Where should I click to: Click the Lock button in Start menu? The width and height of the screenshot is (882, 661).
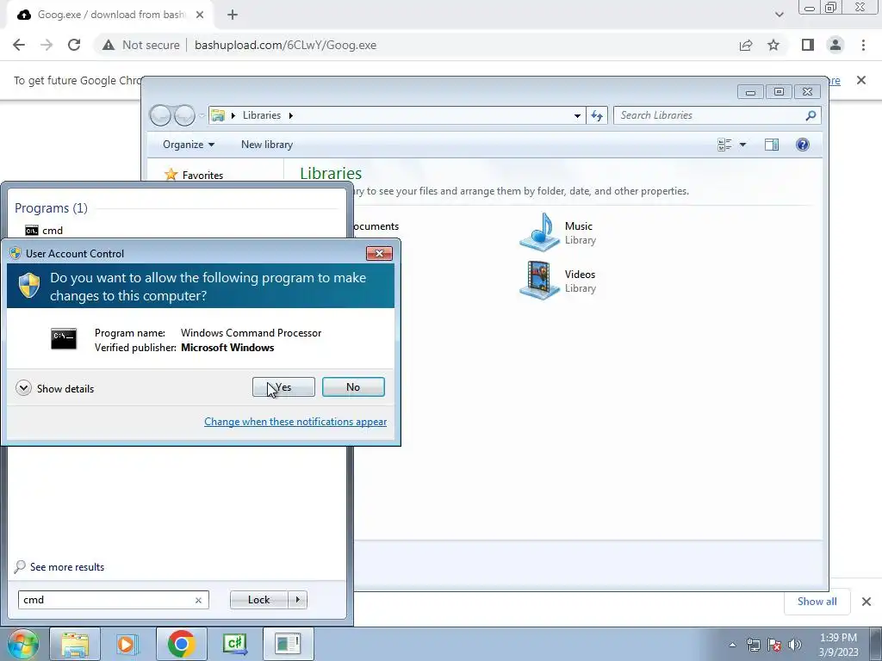click(x=258, y=600)
